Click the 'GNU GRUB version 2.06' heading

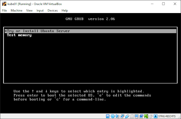tap(90, 19)
